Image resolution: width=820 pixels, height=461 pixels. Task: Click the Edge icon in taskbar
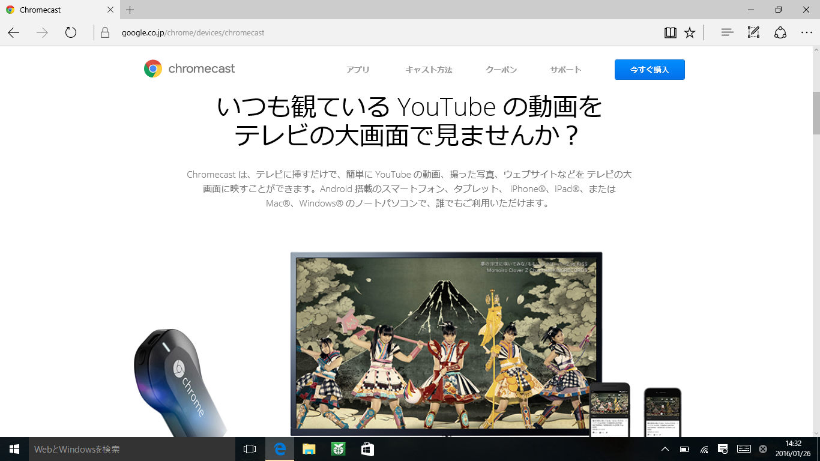coord(280,449)
